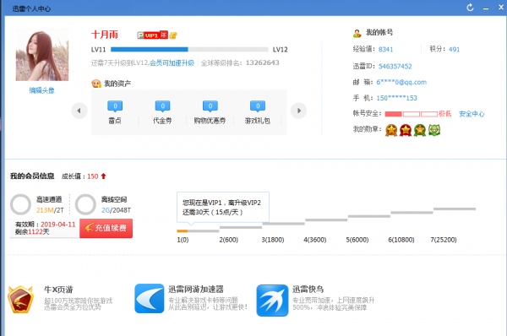The height and width of the screenshot is (336, 507).
Task: Select the 雷点 label
Action: tap(115, 121)
